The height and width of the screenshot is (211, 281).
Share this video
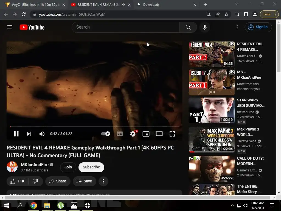point(58,181)
